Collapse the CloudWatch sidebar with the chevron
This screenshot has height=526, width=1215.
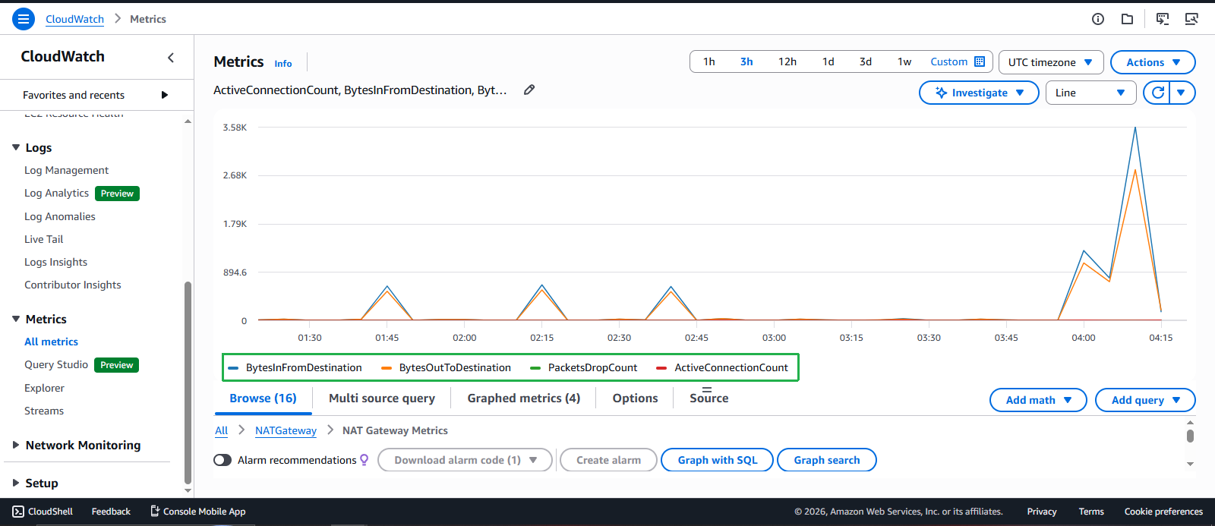pyautogui.click(x=171, y=57)
